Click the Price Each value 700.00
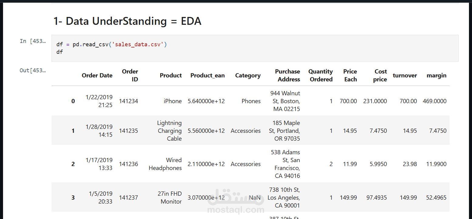 pyautogui.click(x=348, y=101)
